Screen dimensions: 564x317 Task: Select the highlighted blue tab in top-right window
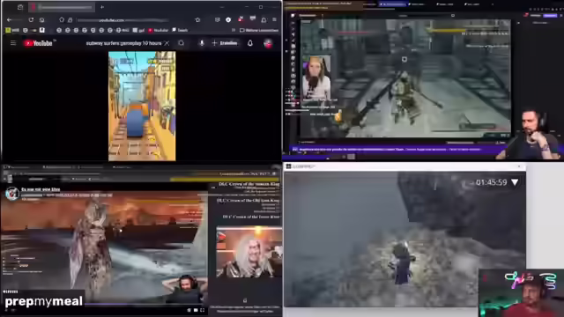tap(392, 4)
